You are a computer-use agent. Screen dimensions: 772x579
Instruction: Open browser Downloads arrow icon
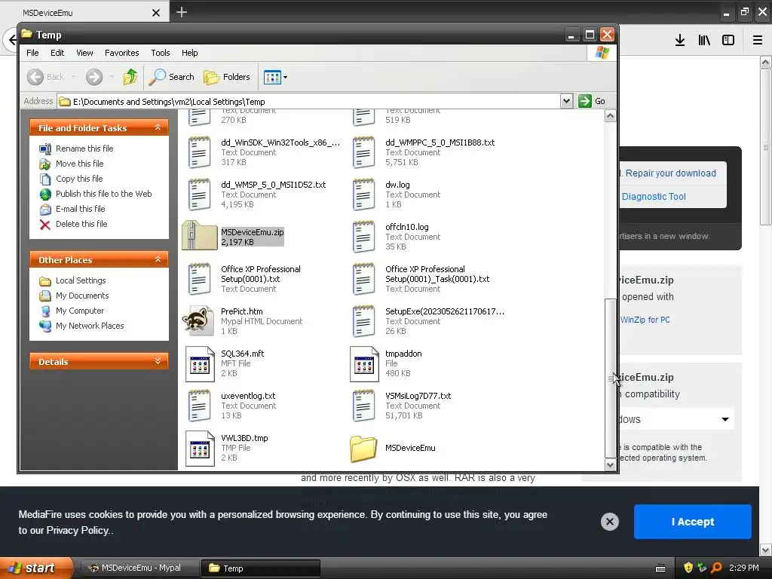point(680,41)
